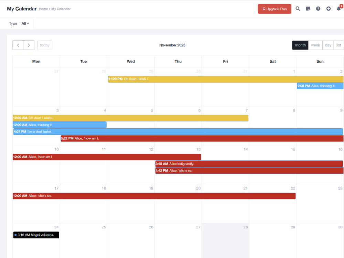Select day number 8
Image resolution: width=344 pixels, height=258 pixels.
pos(294,110)
